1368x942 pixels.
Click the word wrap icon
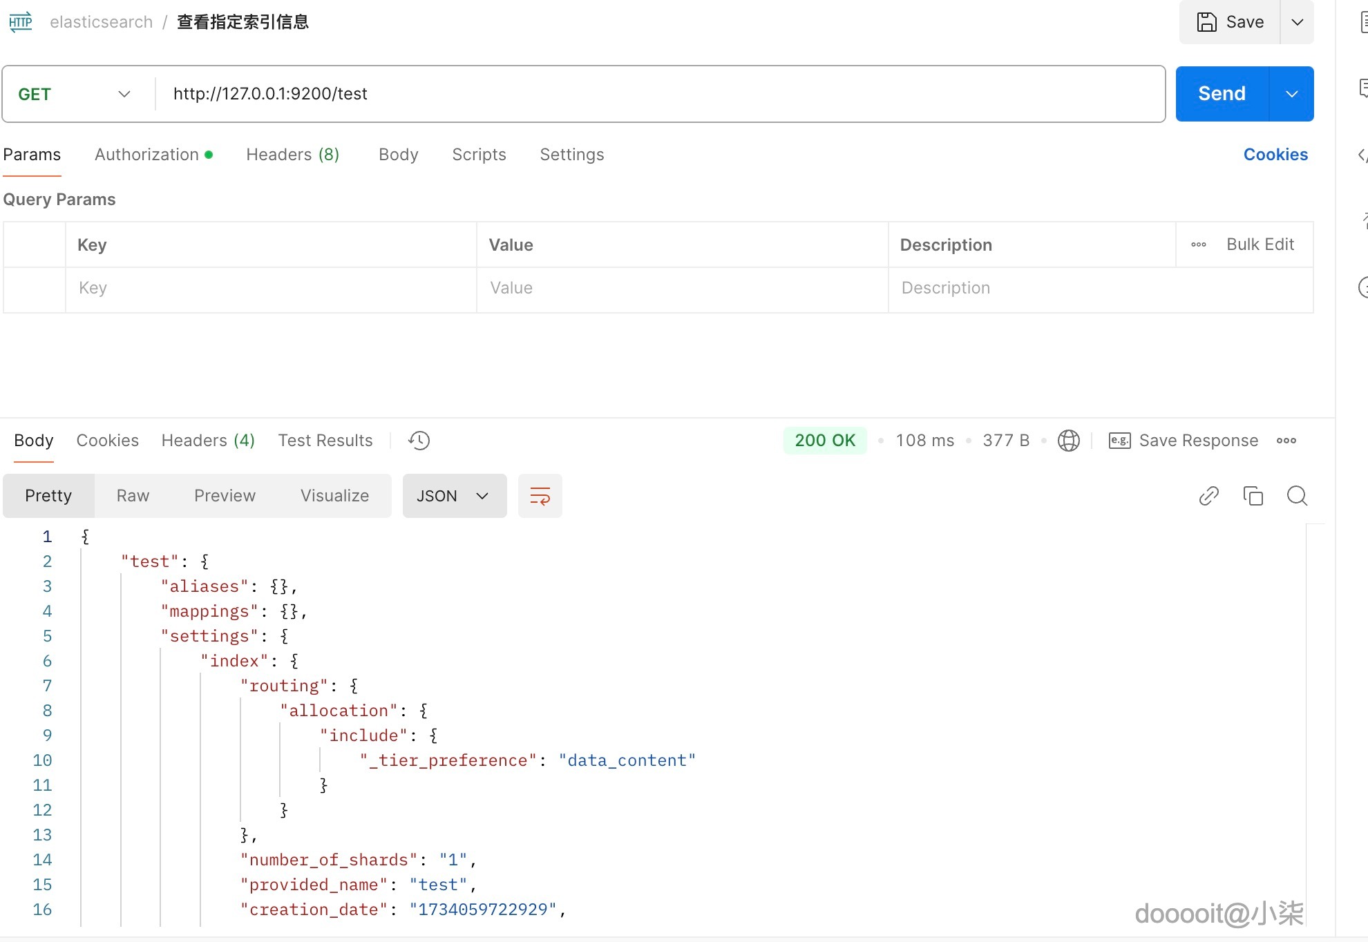(540, 496)
